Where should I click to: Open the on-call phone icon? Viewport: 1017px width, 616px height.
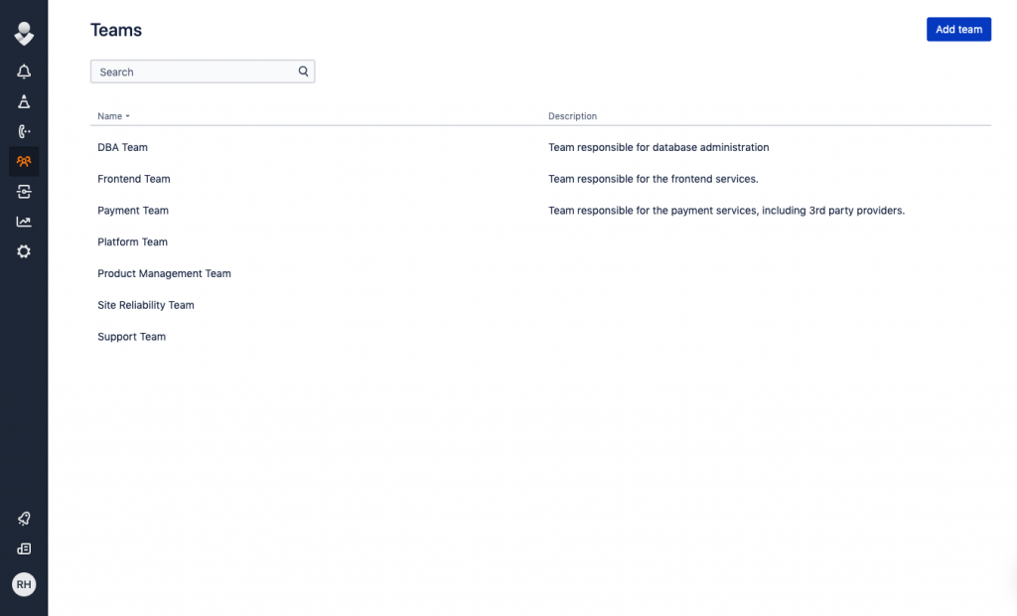[x=24, y=131]
